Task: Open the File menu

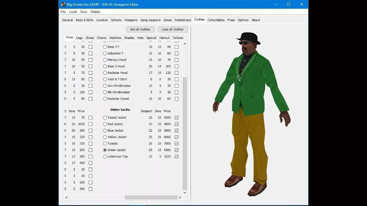Action: (63, 12)
